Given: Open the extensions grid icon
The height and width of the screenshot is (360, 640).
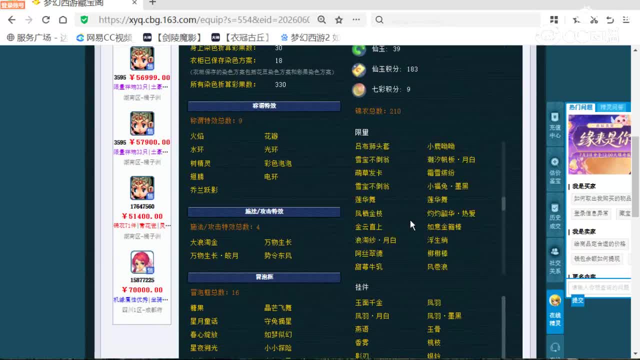Looking at the screenshot, I should tap(554, 20).
